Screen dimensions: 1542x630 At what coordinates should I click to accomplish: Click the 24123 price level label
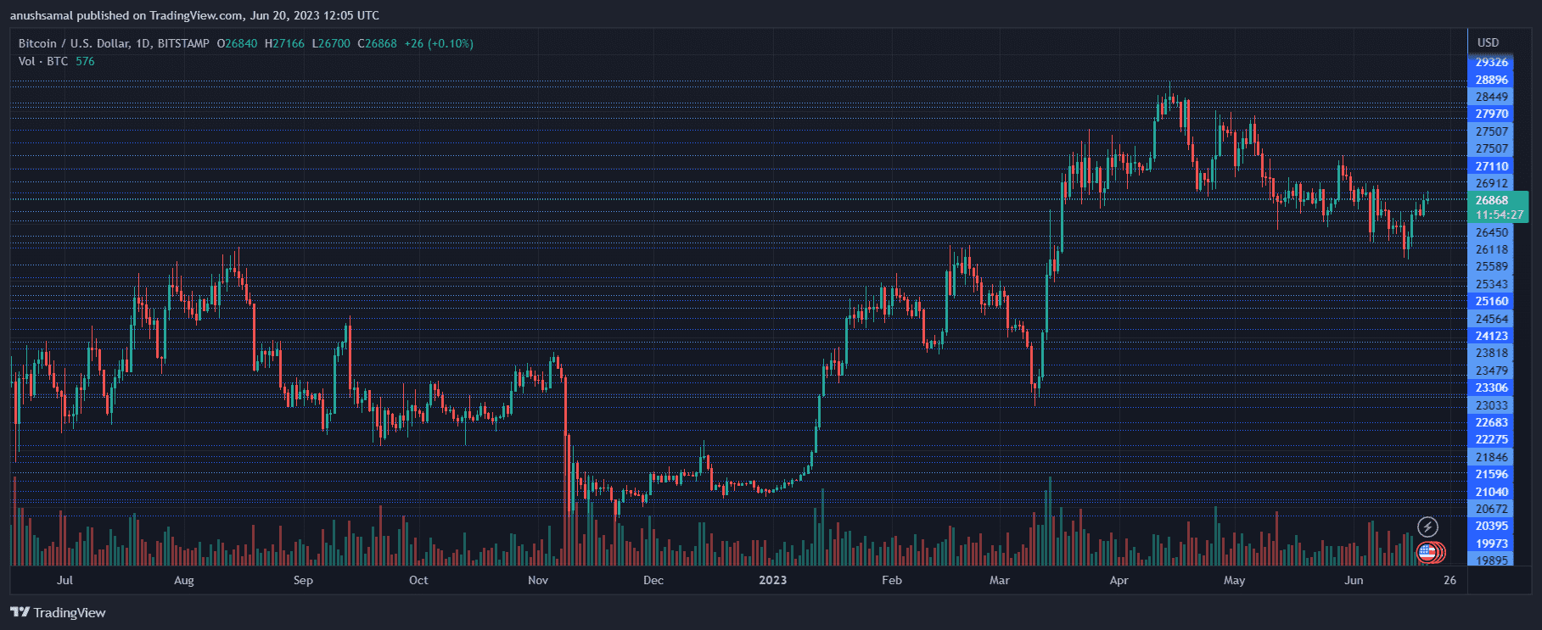(1491, 336)
